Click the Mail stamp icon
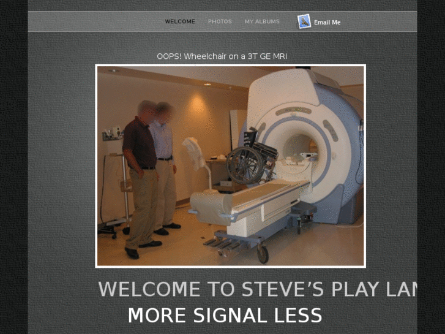Viewport: 445px width, 334px height. tap(304, 21)
